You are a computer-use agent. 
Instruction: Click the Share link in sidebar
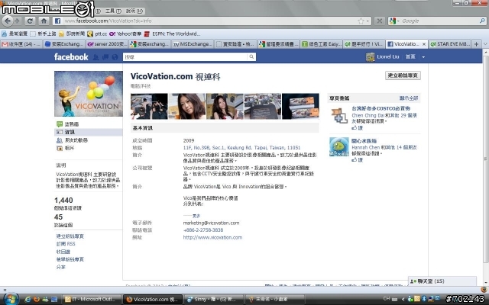coord(61,268)
